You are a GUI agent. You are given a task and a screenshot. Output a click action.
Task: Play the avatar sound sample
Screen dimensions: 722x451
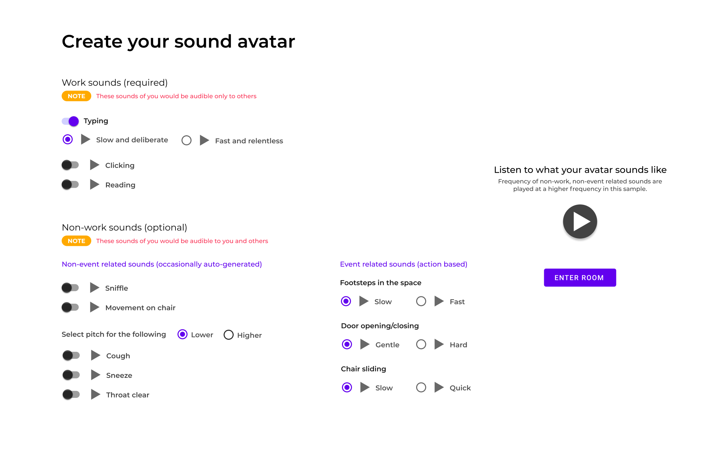[x=580, y=221]
